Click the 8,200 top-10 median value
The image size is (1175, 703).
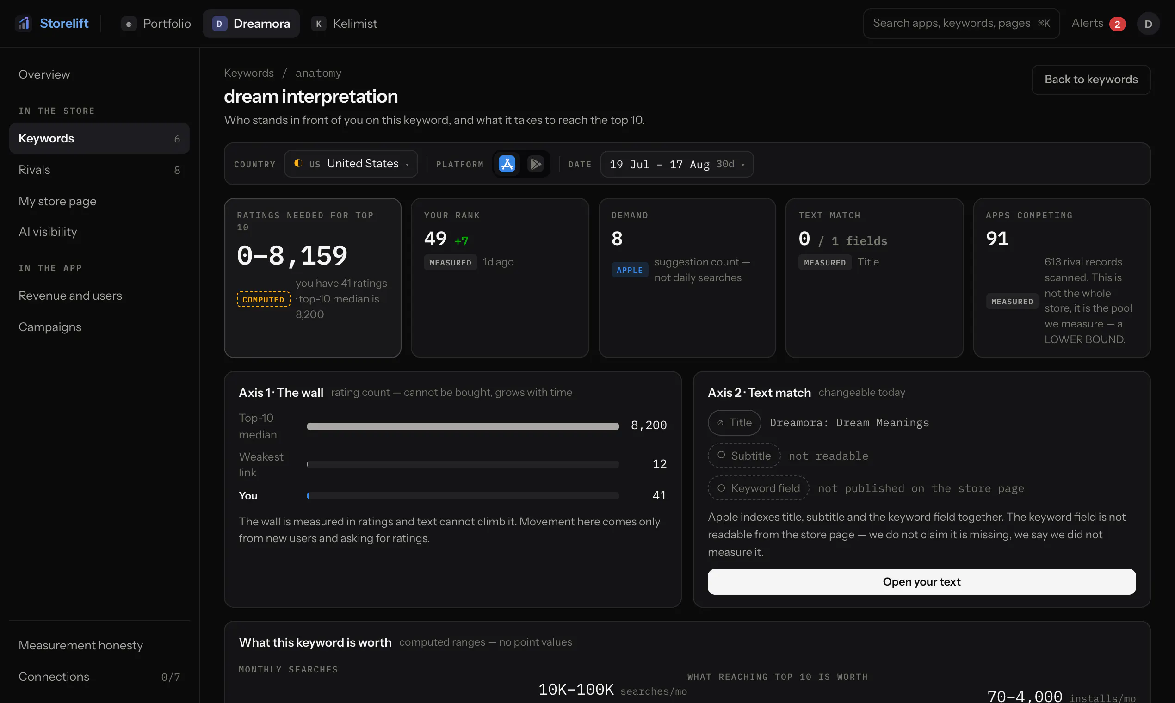(x=649, y=425)
